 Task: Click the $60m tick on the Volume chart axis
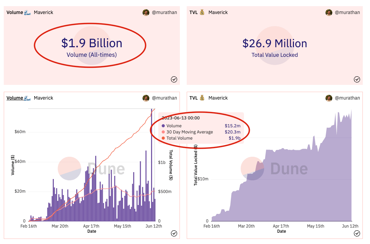pyautogui.click(x=20, y=132)
